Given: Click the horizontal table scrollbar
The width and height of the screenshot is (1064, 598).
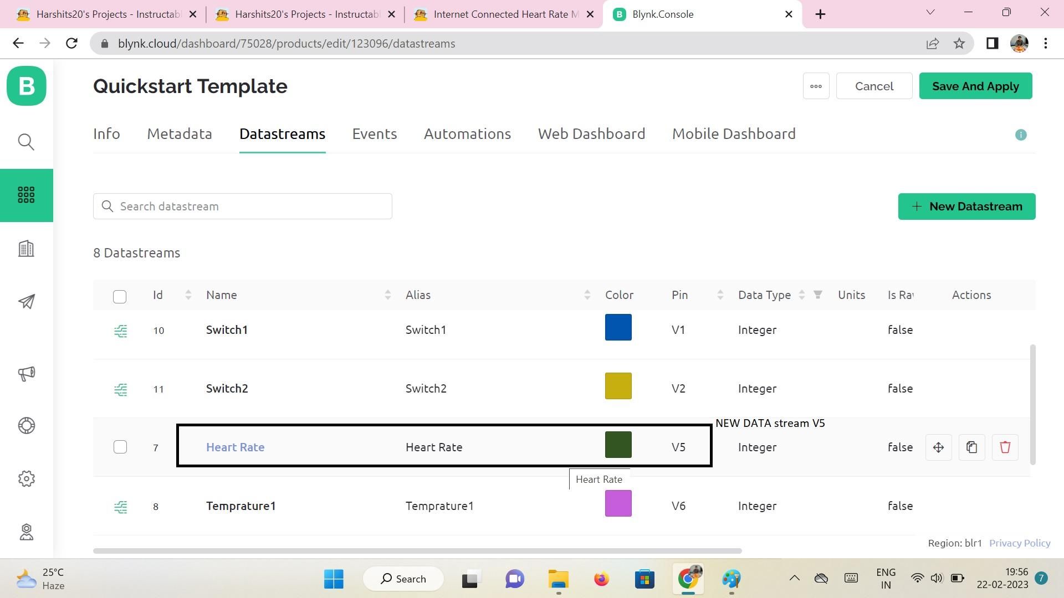Looking at the screenshot, I should (417, 551).
